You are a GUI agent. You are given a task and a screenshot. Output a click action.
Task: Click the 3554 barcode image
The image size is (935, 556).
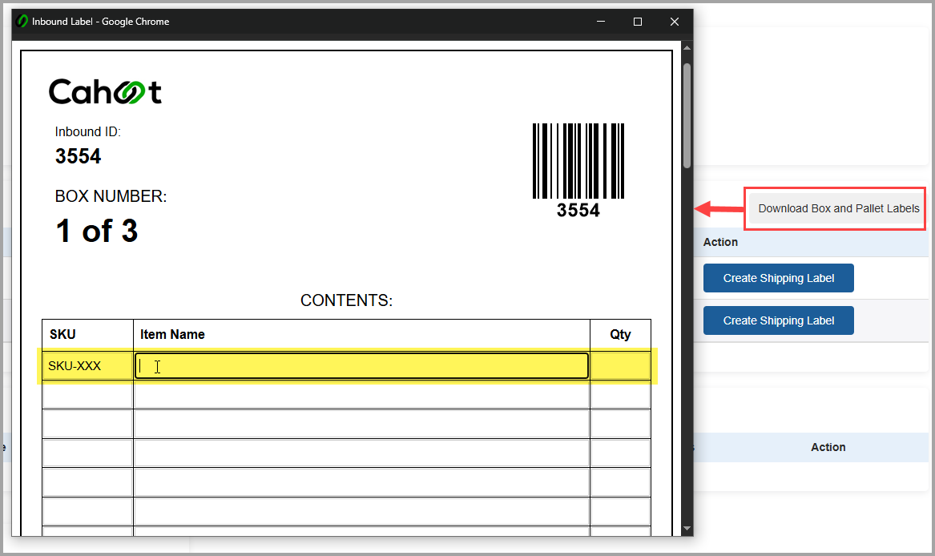(578, 161)
